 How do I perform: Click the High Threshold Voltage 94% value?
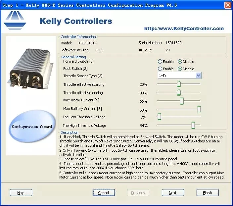click(x=144, y=126)
